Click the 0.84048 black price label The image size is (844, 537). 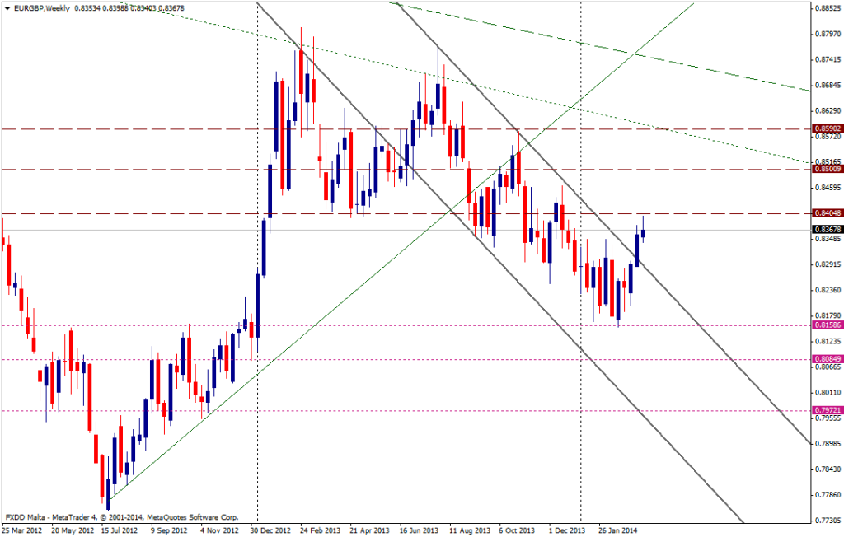tap(827, 213)
